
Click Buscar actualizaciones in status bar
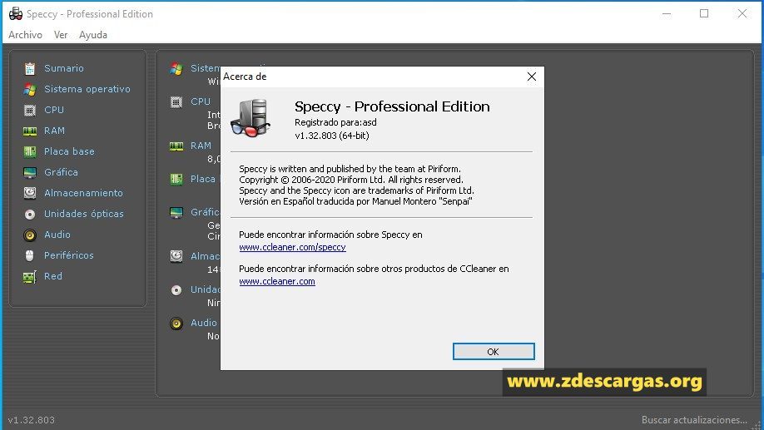pos(694,420)
